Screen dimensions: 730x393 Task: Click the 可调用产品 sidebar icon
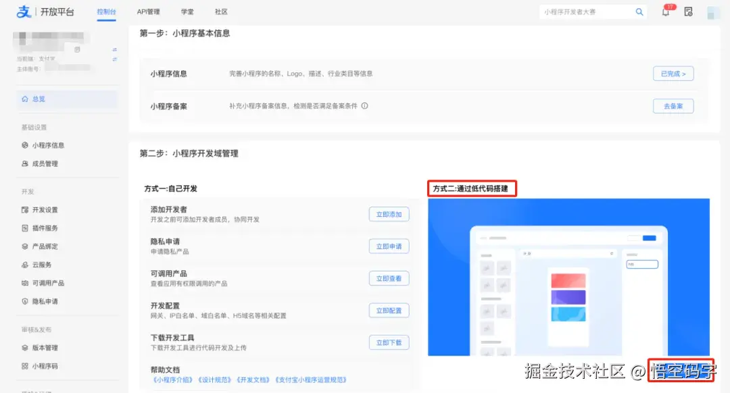[25, 283]
